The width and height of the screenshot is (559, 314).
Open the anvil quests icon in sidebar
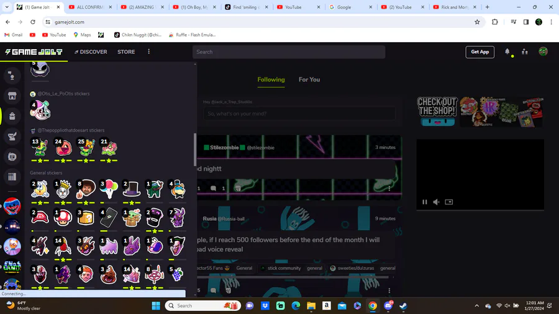pos(12,137)
